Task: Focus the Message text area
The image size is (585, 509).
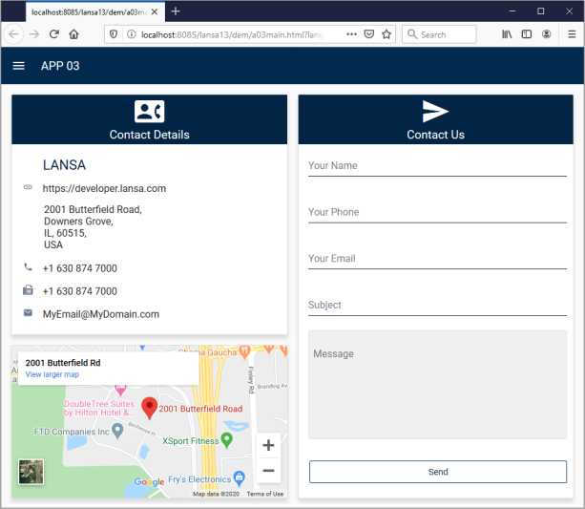Action: coord(437,384)
